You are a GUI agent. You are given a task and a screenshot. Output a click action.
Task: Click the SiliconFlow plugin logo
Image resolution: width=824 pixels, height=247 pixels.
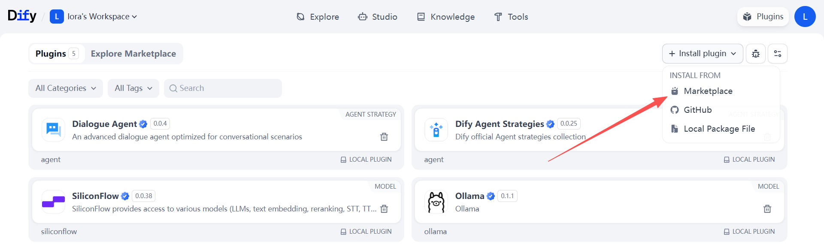[x=53, y=202]
